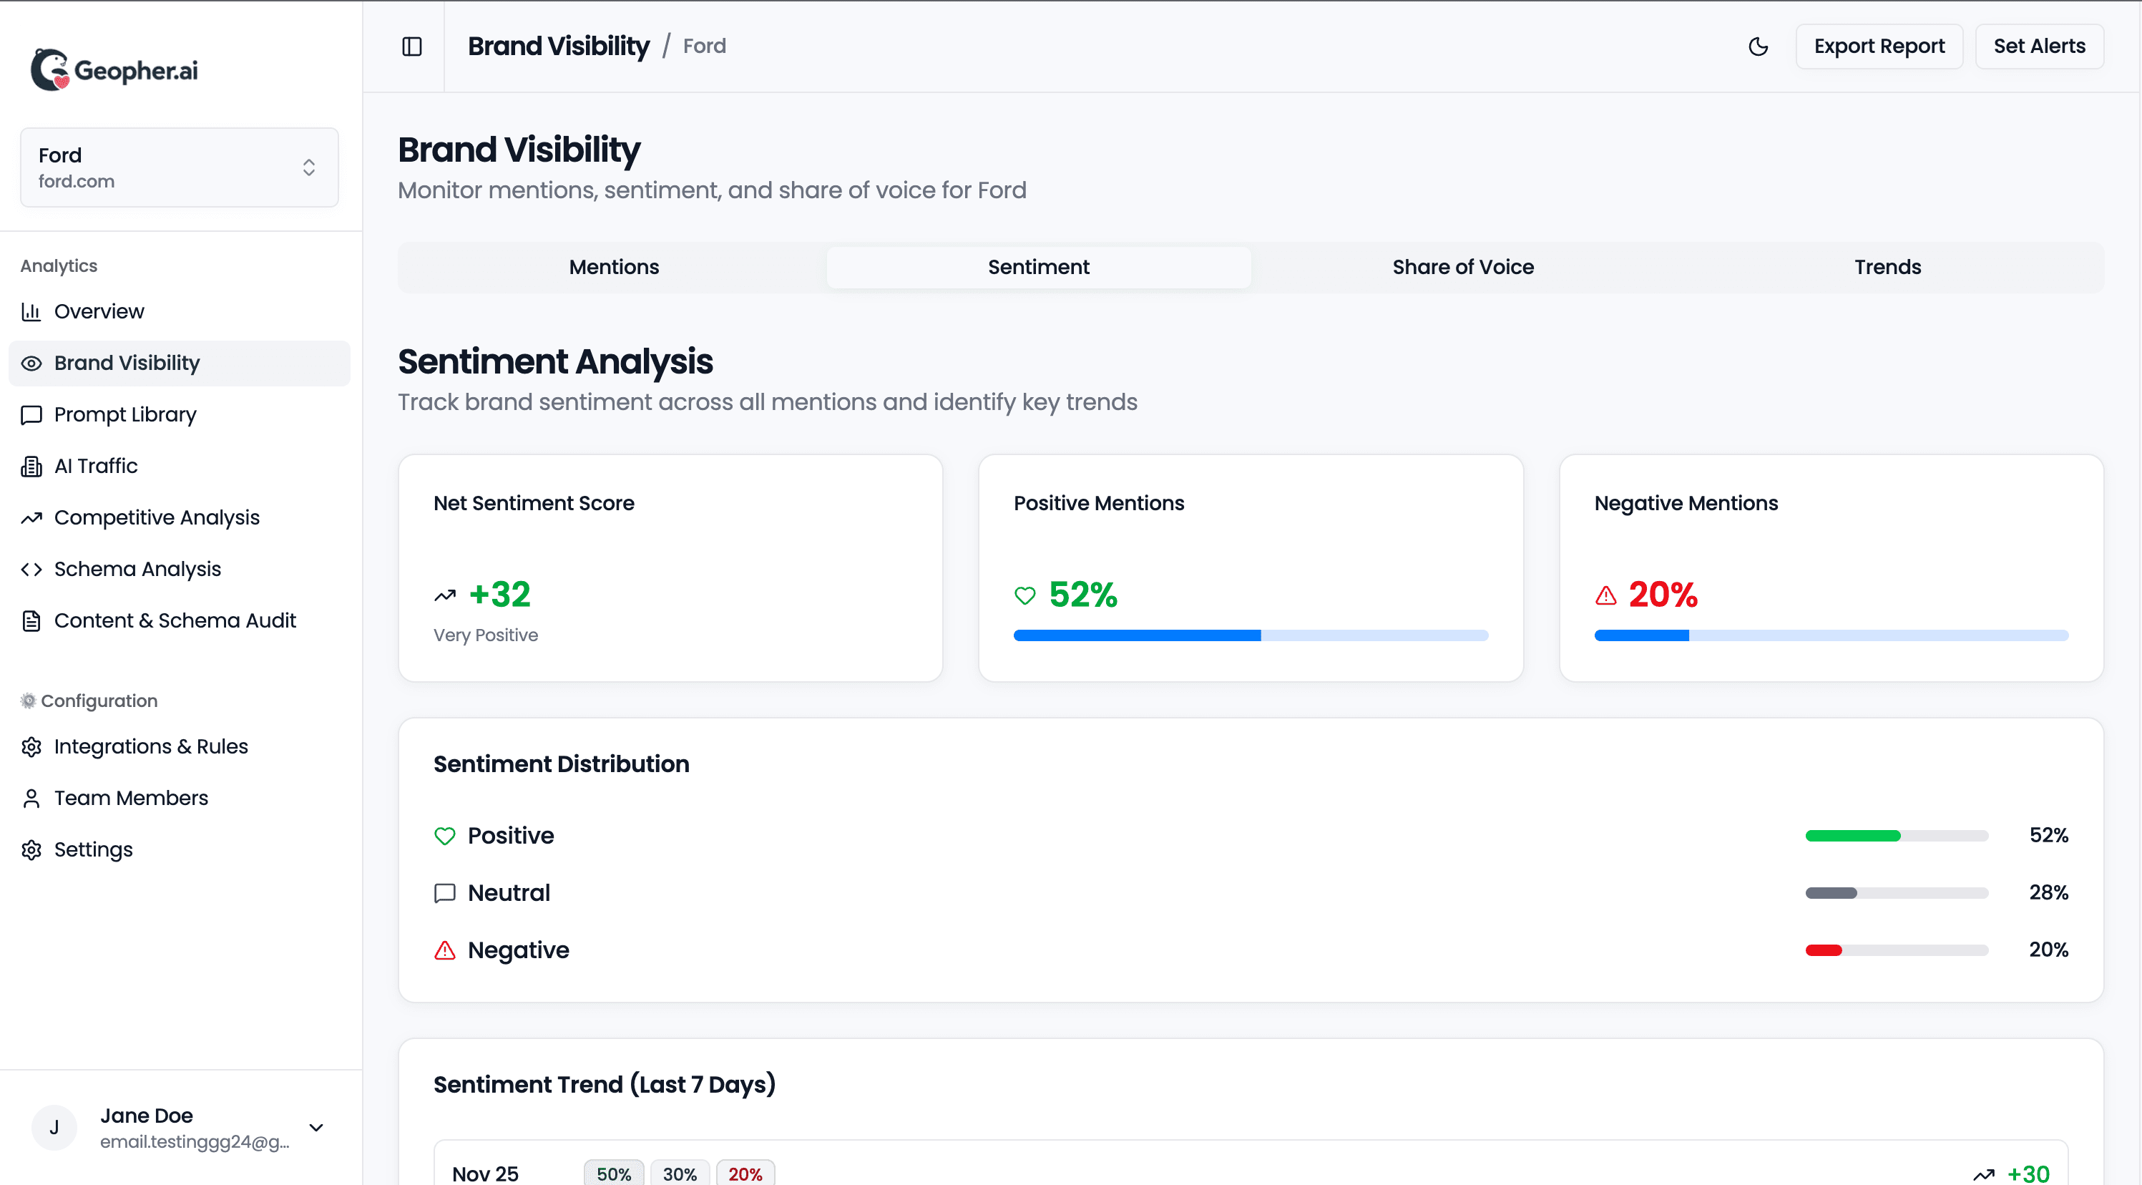Screen dimensions: 2142x1185
Task: Open the Share of Voice tab
Action: point(1462,267)
